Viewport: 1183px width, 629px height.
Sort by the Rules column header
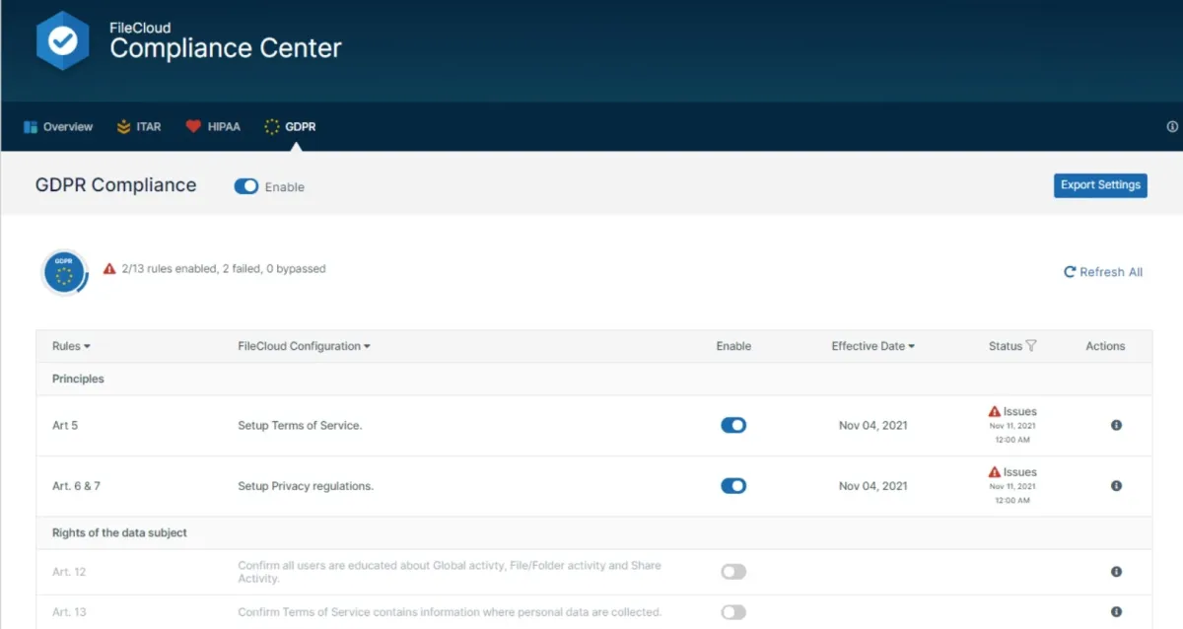(x=71, y=346)
